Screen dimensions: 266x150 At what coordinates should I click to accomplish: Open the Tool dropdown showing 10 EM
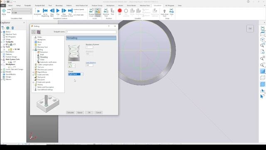[22, 12]
